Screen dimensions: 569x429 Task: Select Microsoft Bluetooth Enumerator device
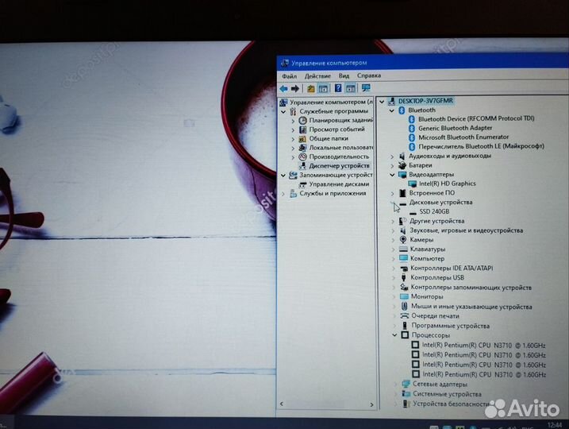click(463, 137)
